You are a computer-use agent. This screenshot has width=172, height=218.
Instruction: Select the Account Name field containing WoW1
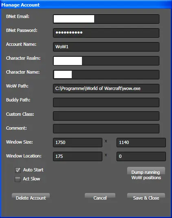click(x=106, y=47)
